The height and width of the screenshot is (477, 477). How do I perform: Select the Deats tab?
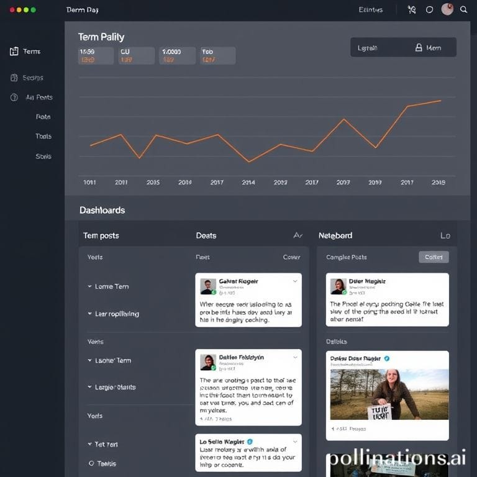(x=206, y=235)
